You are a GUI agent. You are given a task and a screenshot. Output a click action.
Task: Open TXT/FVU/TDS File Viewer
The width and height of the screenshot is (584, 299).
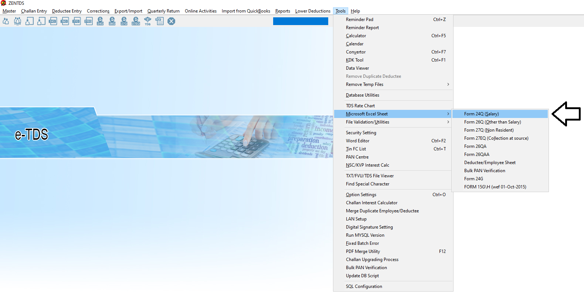click(393, 176)
